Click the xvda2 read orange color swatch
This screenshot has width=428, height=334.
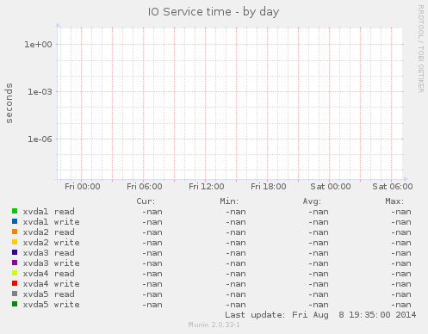[15, 232]
